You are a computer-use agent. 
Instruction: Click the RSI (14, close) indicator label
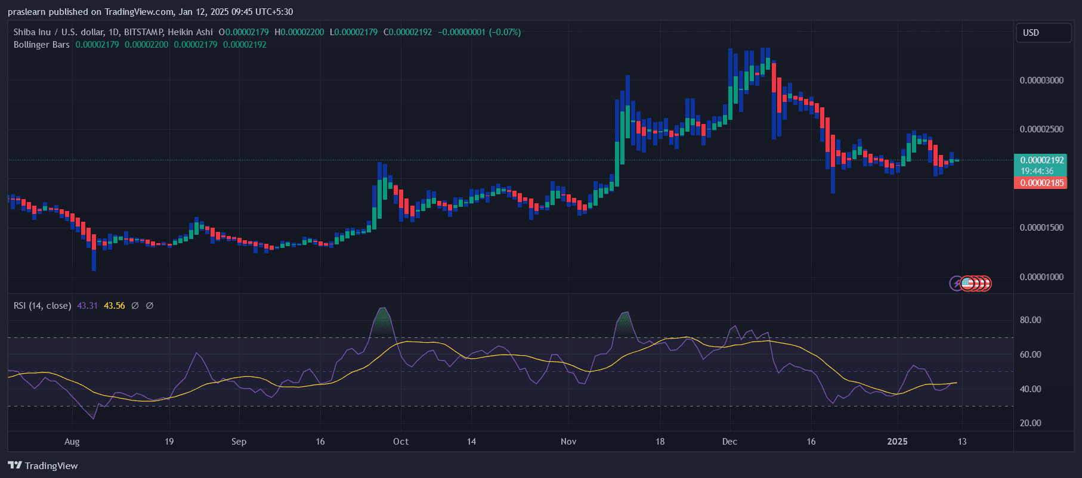point(42,306)
